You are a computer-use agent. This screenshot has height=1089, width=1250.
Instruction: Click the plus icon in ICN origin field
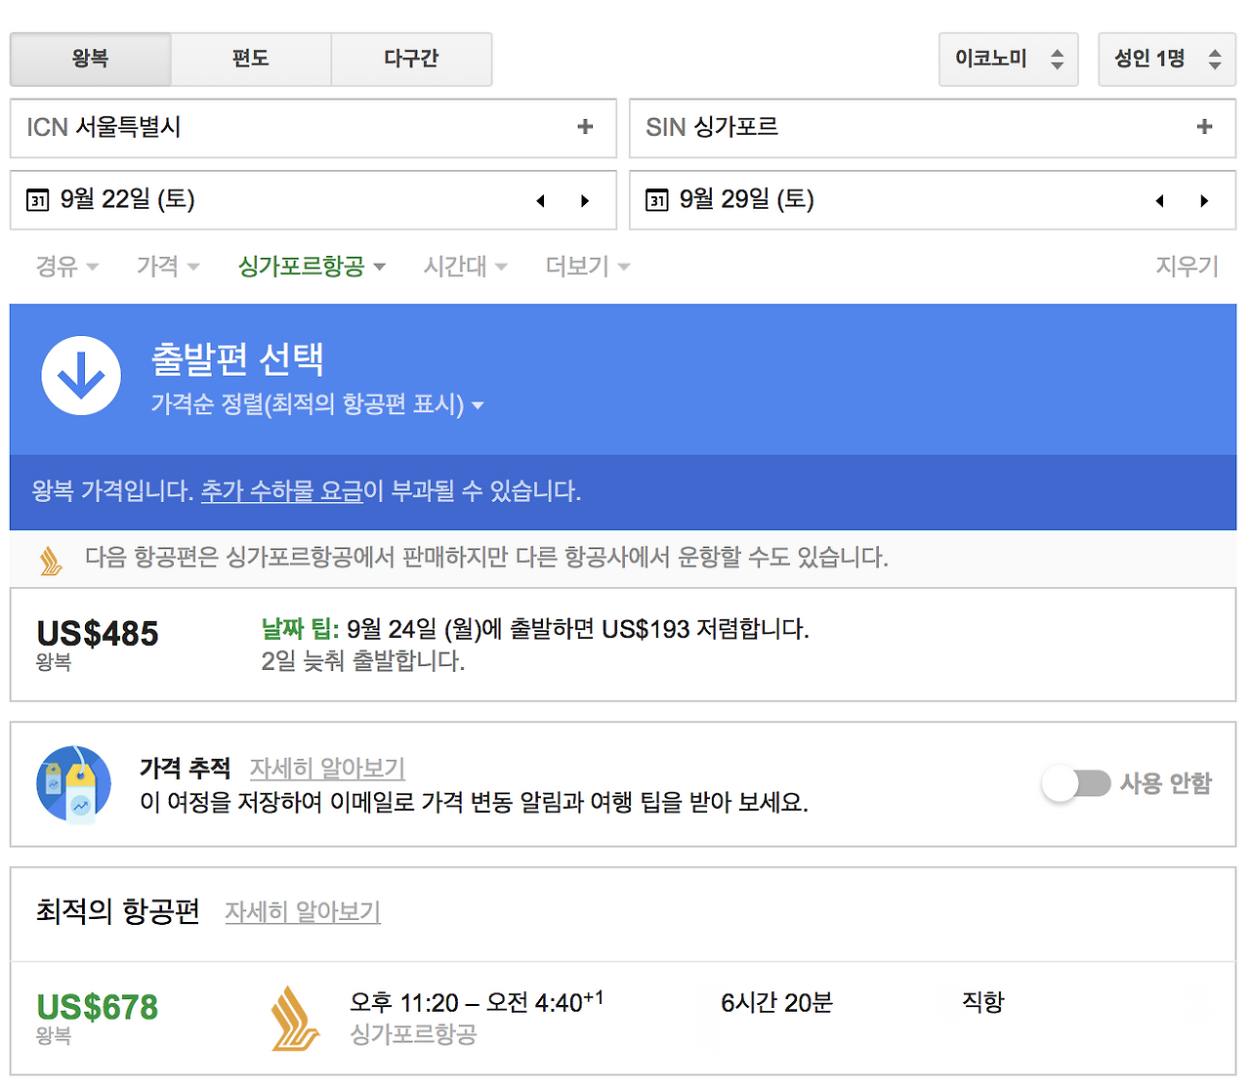[x=585, y=126]
